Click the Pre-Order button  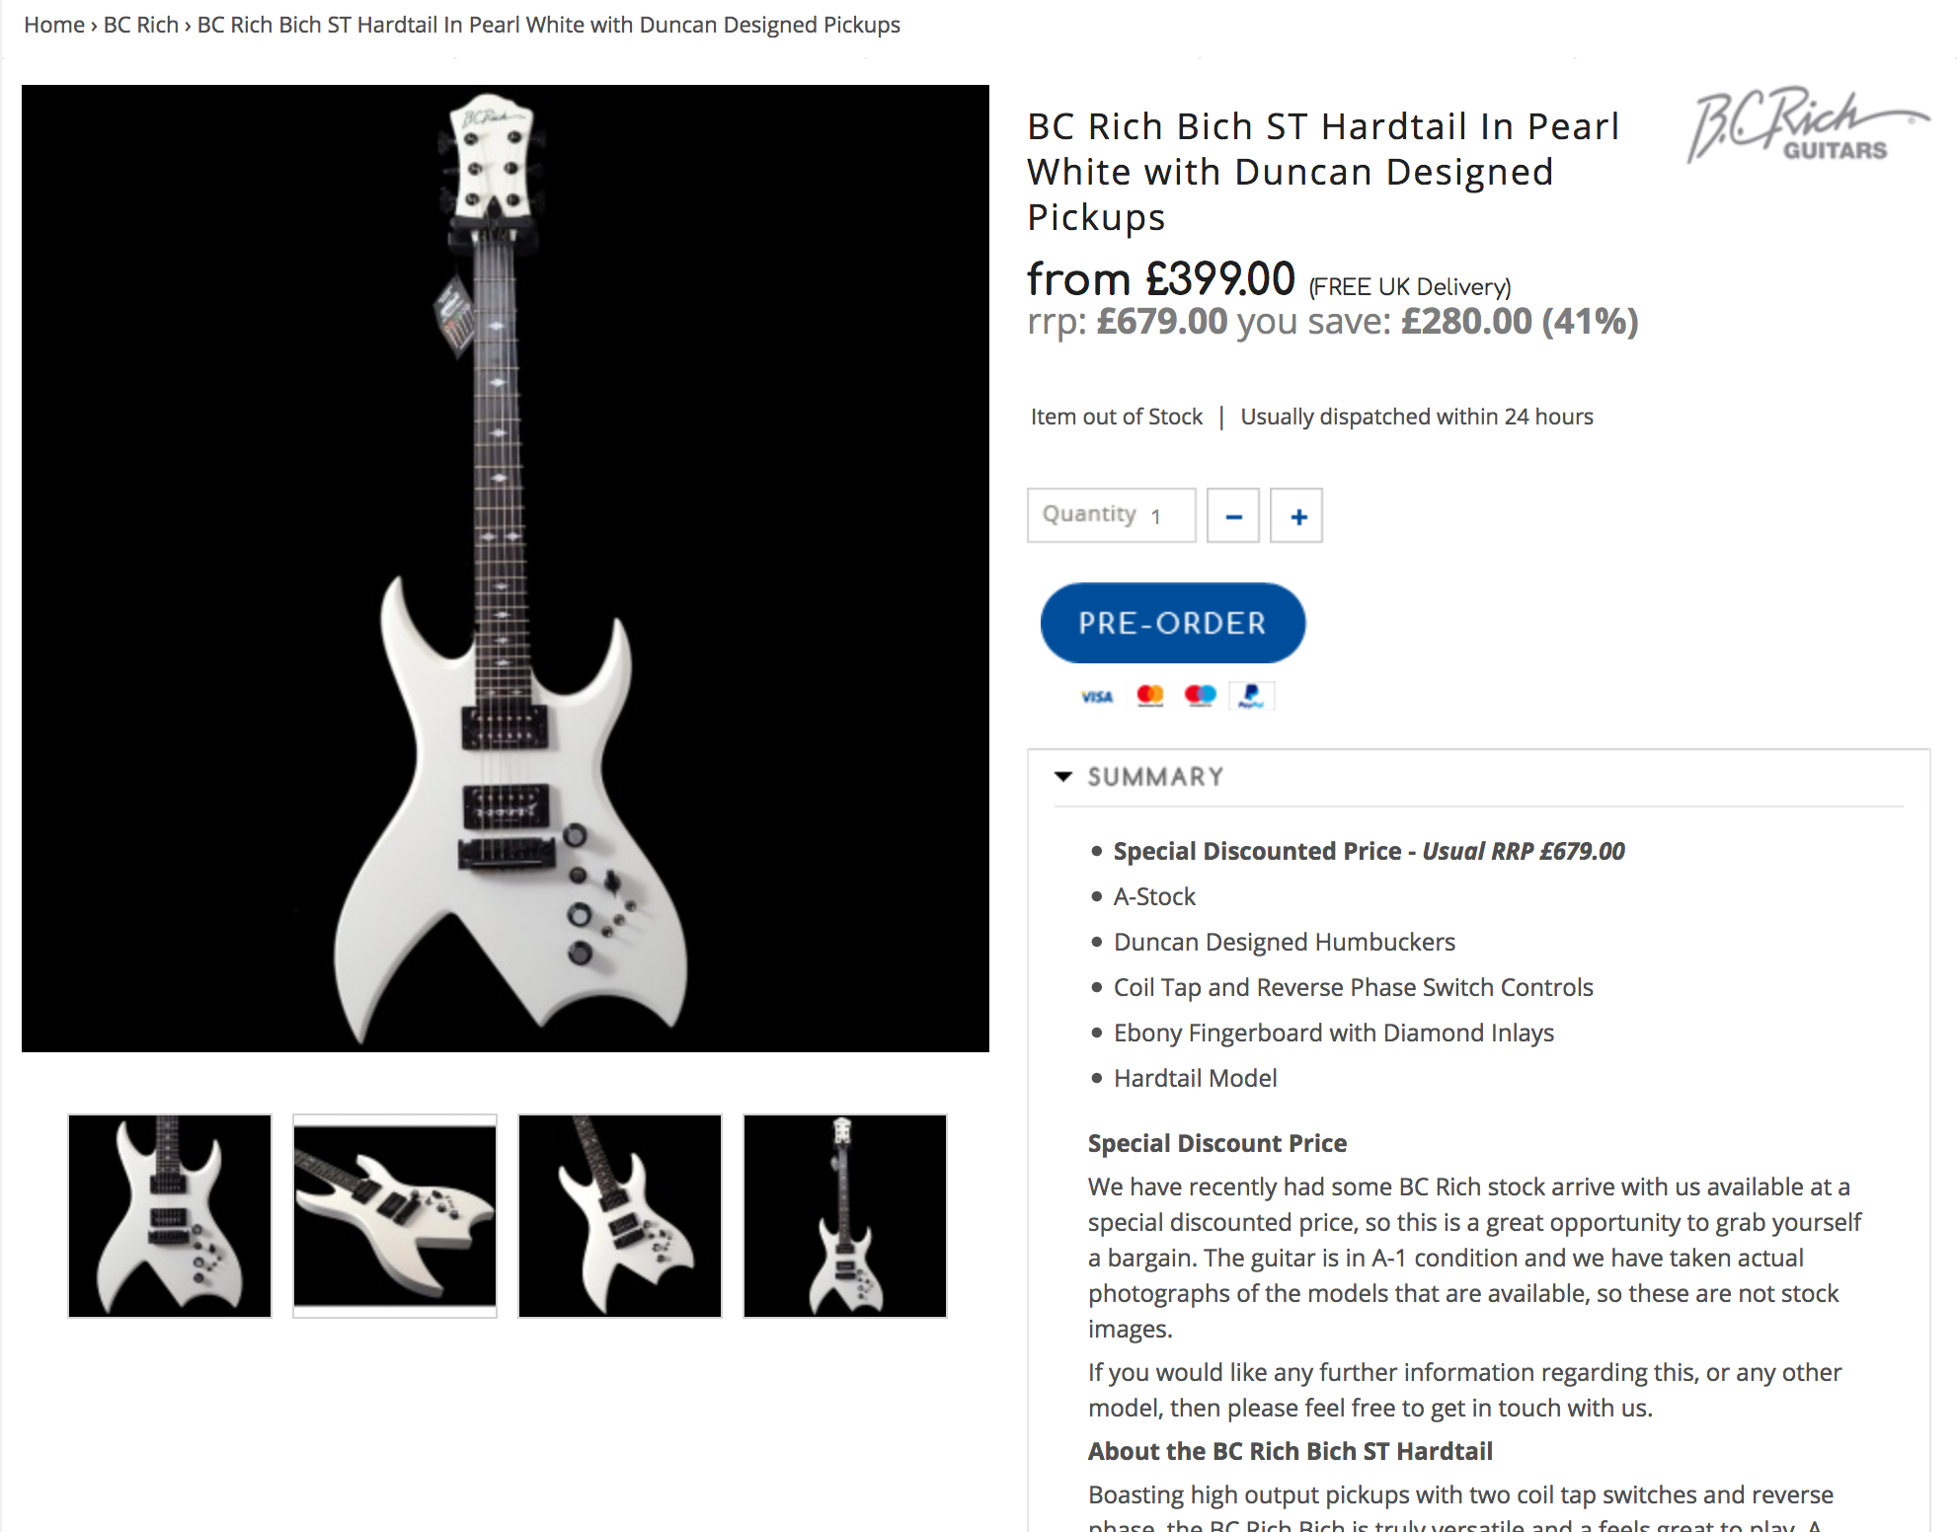1173,623
